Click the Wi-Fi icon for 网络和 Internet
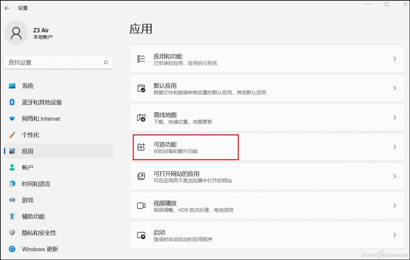Image resolution: width=410 pixels, height=260 pixels. pyautogui.click(x=12, y=119)
